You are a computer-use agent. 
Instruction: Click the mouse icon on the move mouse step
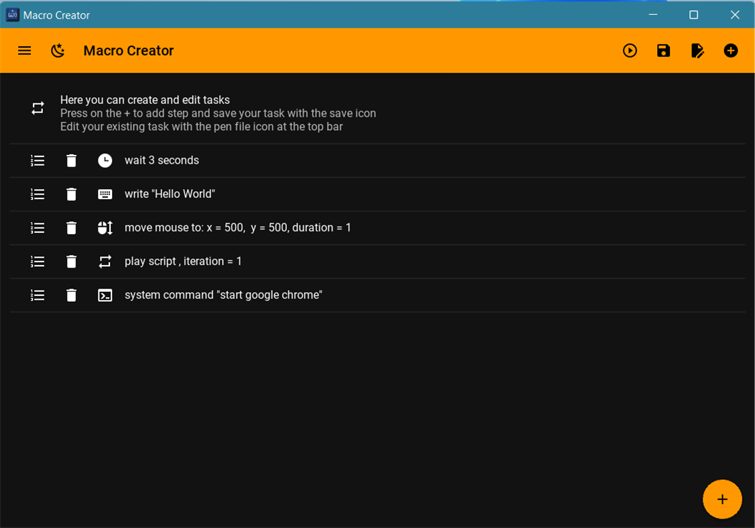(x=105, y=227)
